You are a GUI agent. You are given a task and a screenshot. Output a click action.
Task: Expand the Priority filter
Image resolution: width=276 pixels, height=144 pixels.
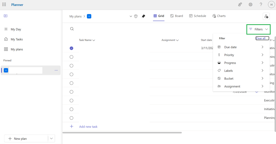point(241,55)
